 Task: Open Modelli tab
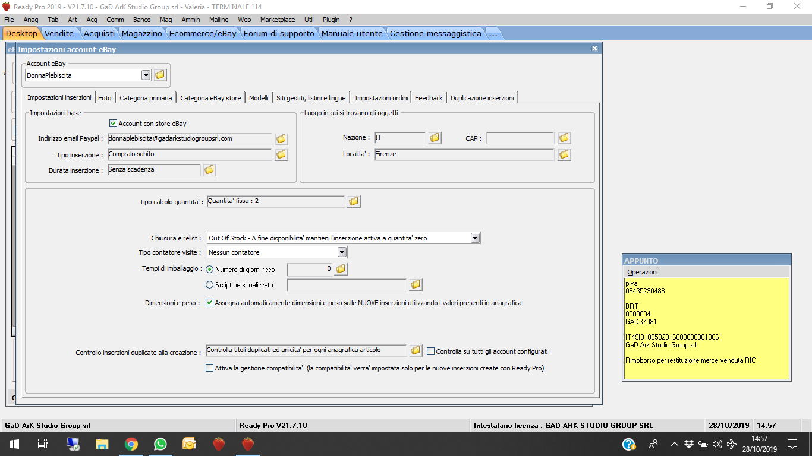click(x=259, y=98)
